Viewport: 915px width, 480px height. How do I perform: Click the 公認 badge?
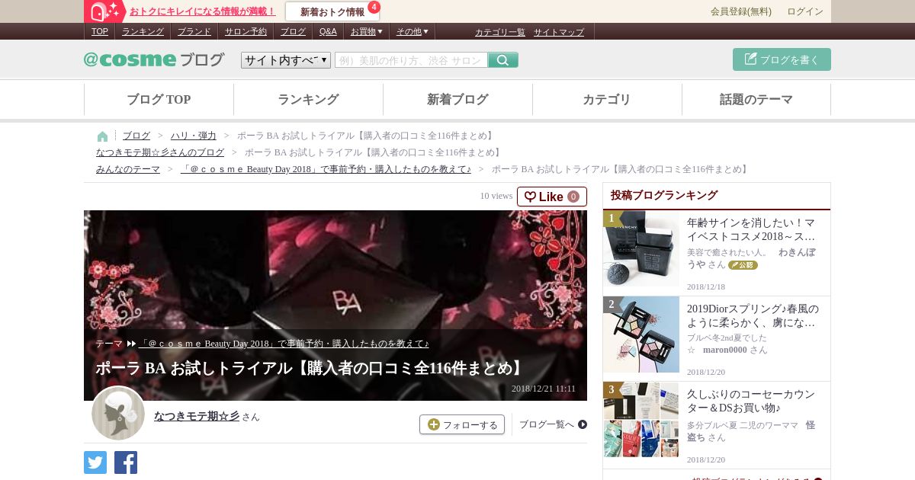pos(743,265)
